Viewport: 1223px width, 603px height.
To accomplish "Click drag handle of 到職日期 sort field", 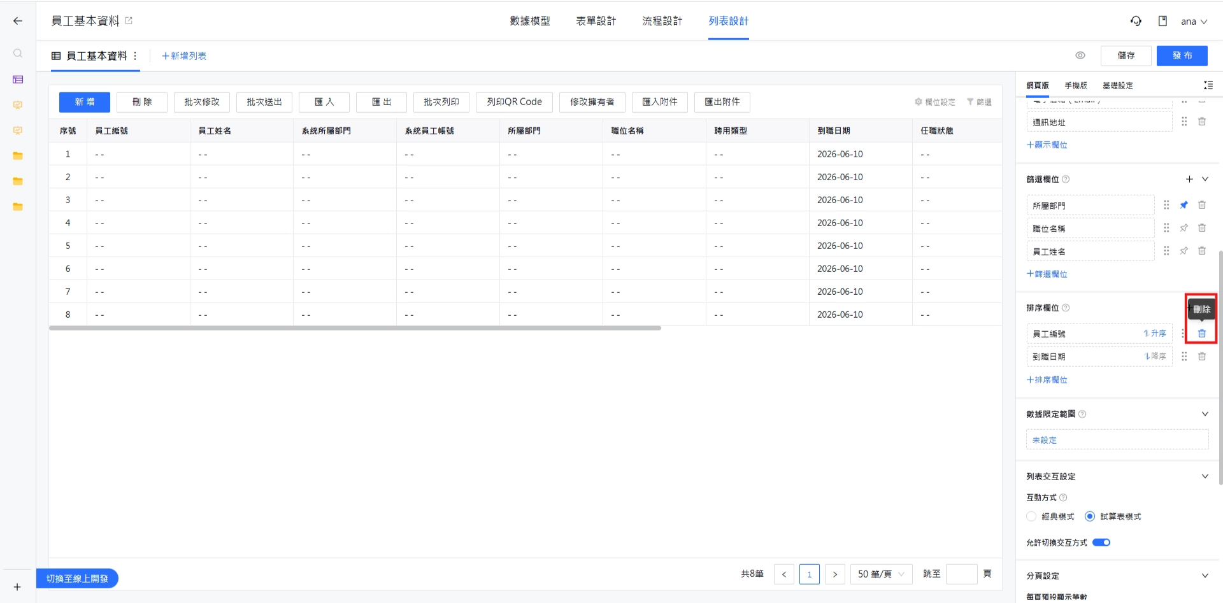I will (1184, 357).
